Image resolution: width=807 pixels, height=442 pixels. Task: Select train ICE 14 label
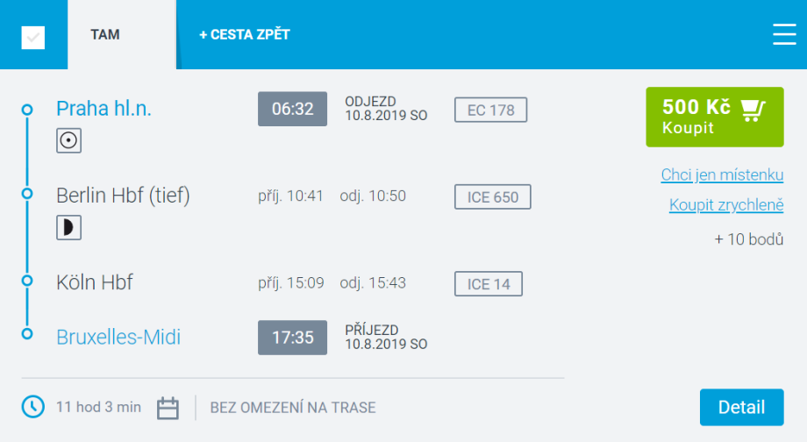(488, 284)
